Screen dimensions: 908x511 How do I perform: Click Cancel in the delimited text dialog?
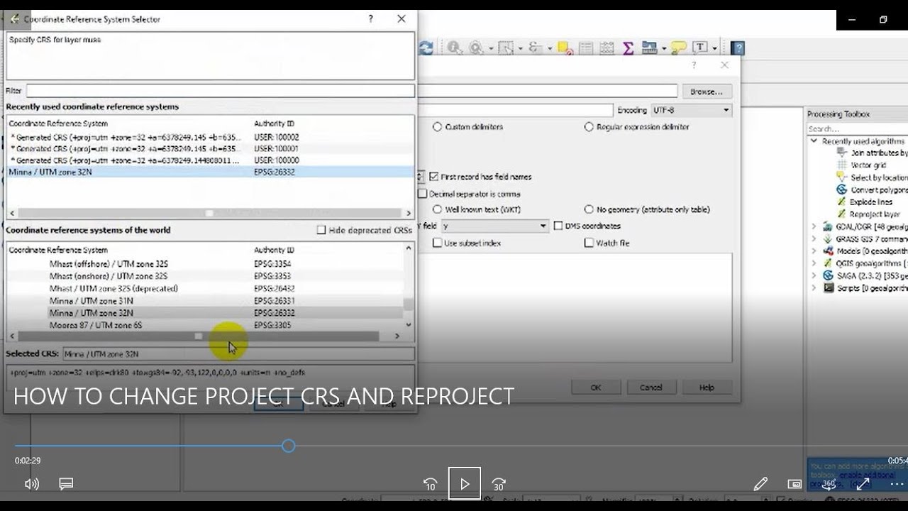click(650, 388)
